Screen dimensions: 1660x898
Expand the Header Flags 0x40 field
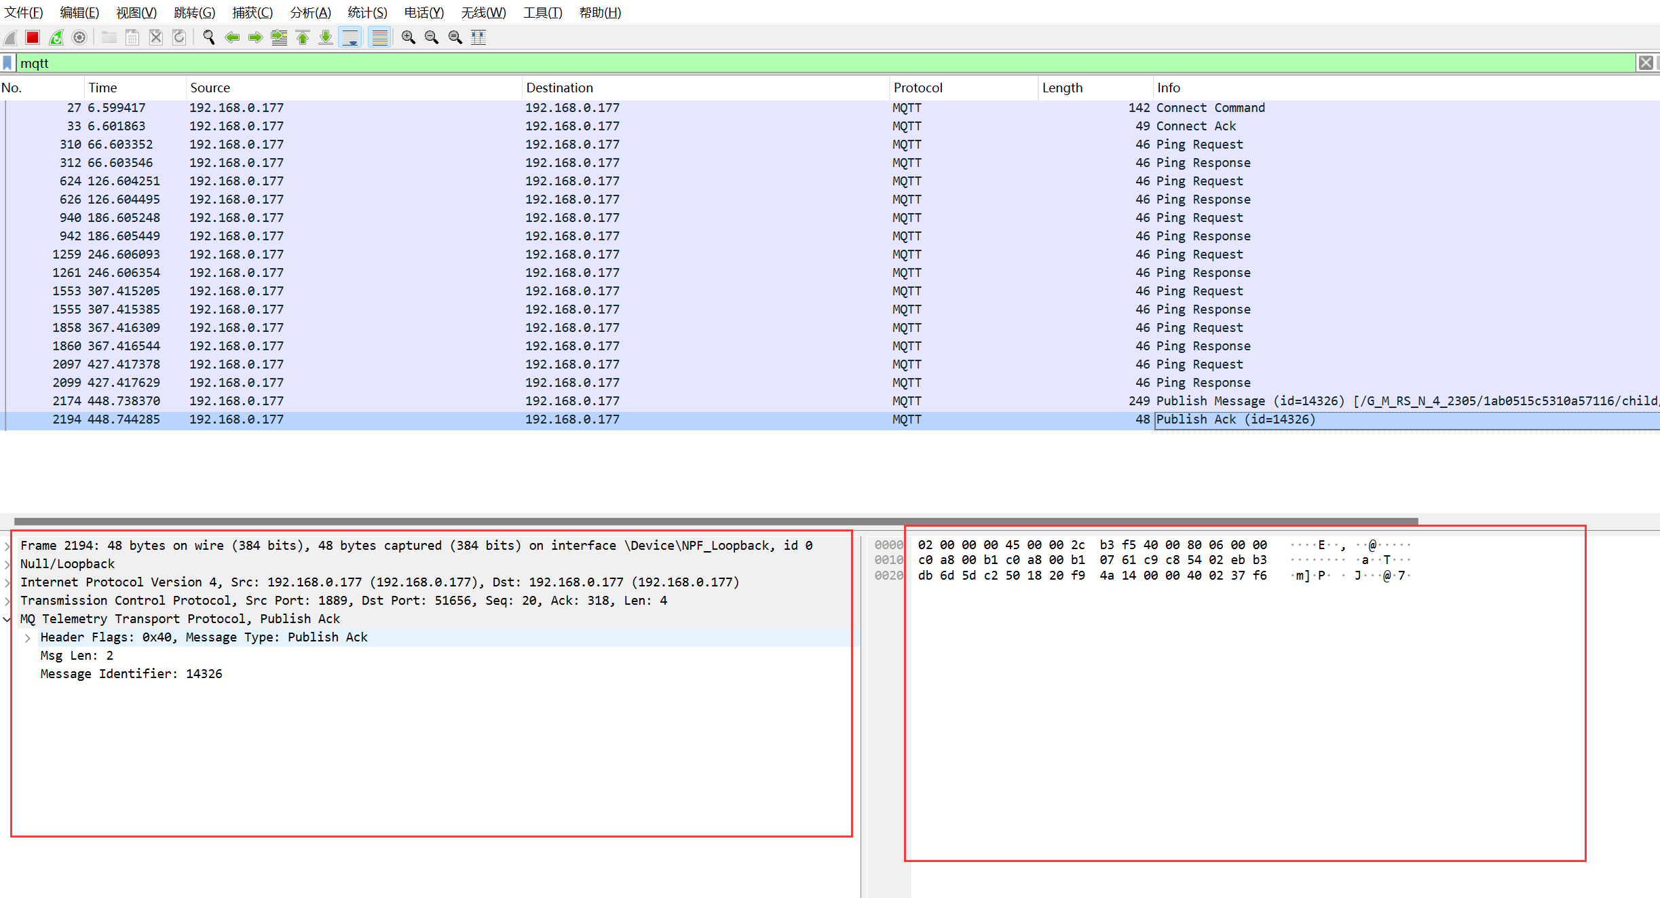point(27,637)
